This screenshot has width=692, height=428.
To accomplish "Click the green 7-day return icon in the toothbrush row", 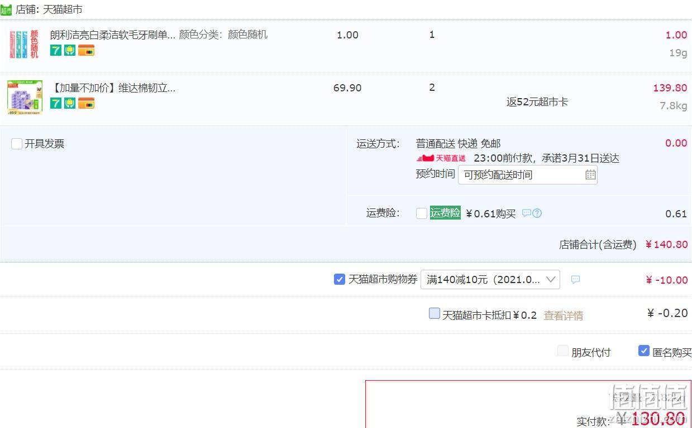I will point(56,51).
